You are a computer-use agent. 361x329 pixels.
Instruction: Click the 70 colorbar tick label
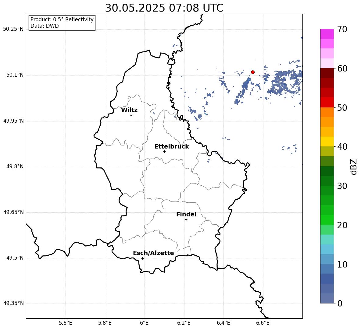point(342,29)
